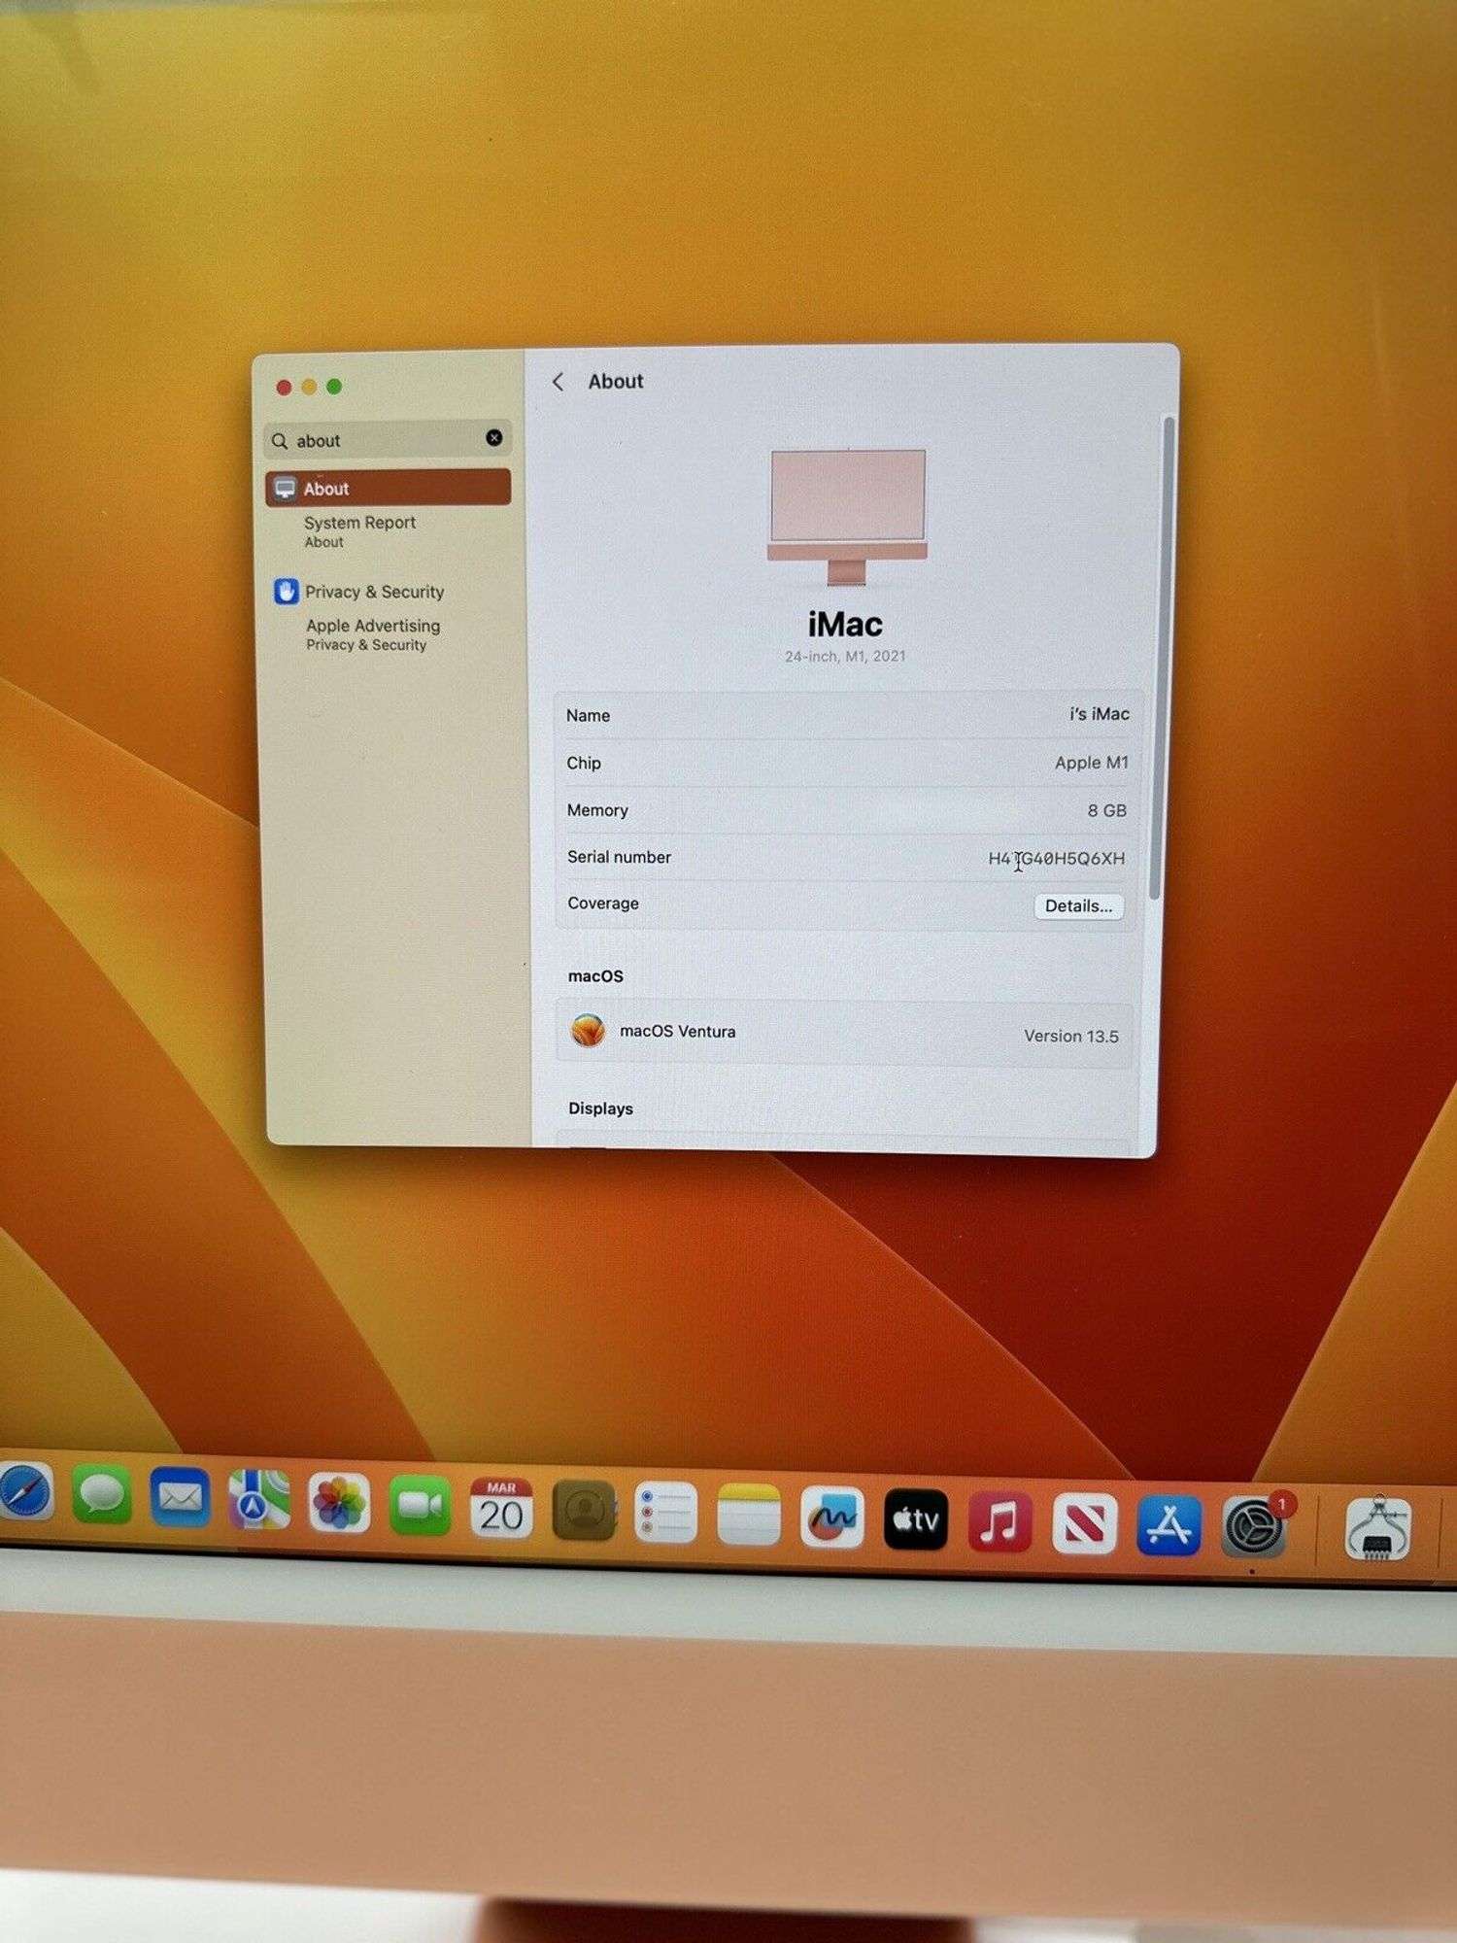Click the About pane vertical scrollbar
Image resolution: width=1457 pixels, height=1943 pixels.
click(x=1162, y=658)
